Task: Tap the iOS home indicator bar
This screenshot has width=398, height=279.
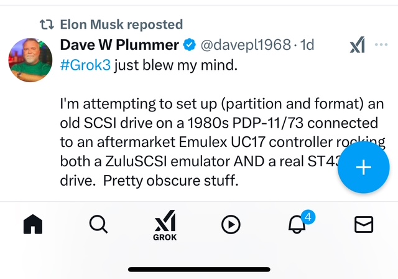Action: click(x=199, y=268)
